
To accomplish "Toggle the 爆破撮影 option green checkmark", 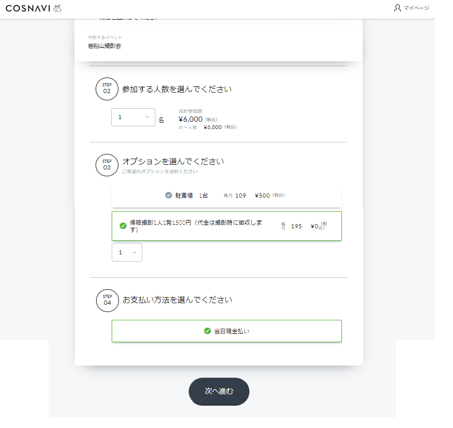I will (x=123, y=226).
